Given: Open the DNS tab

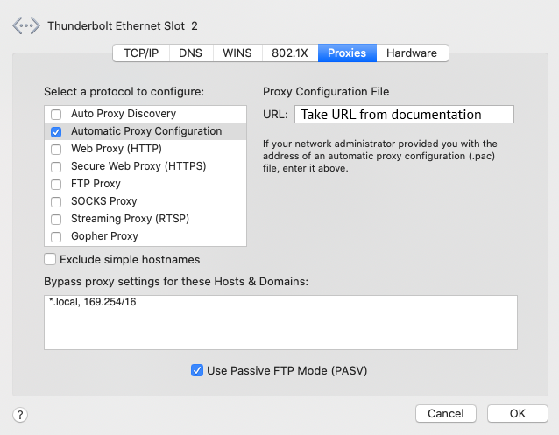Looking at the screenshot, I should click(x=190, y=53).
